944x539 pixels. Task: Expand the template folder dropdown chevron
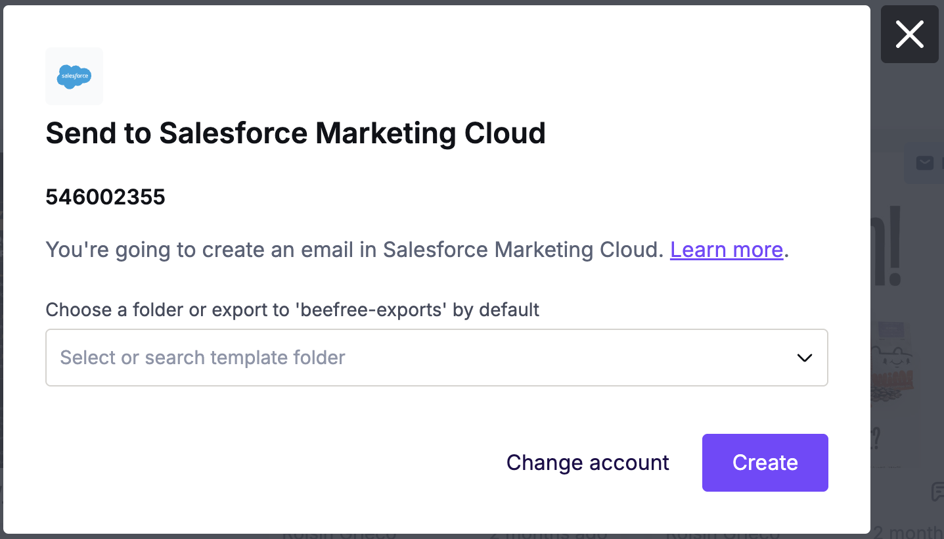(804, 358)
